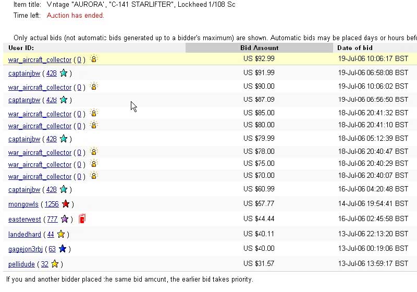Click the date 16-Jul-06 02:45:58 BST
This screenshot has height=292, width=417.
373,219
